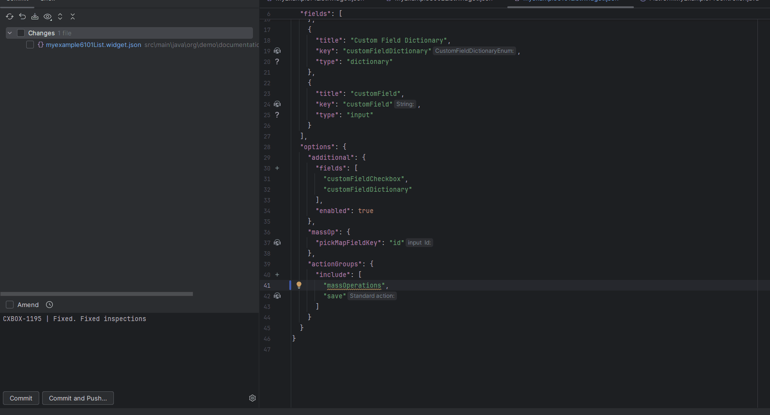
Task: Click the commit message history clock icon
Action: [49, 305]
